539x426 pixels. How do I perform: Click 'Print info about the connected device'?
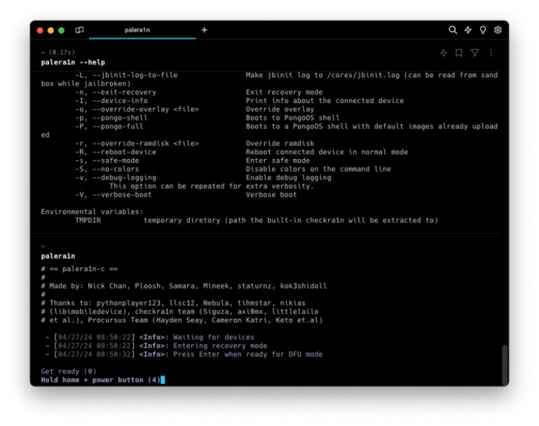[325, 100]
